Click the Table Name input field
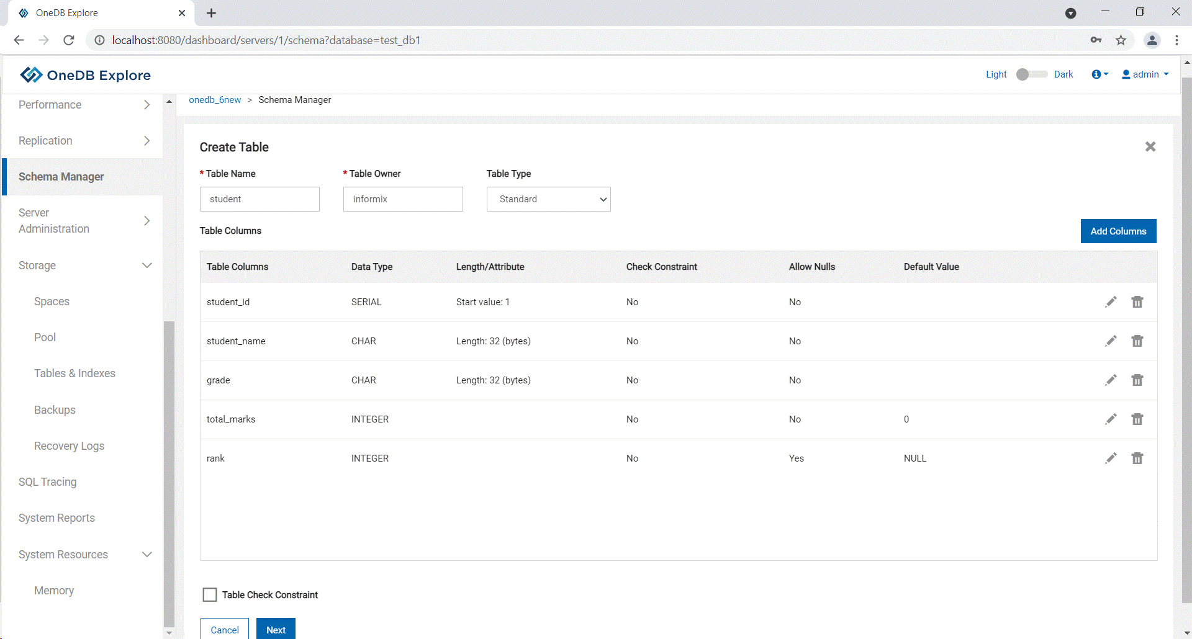Screen dimensions: 1192x639 [x=260, y=199]
